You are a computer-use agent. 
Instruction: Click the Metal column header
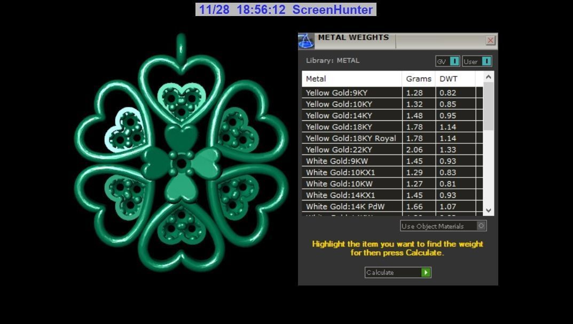tap(351, 79)
